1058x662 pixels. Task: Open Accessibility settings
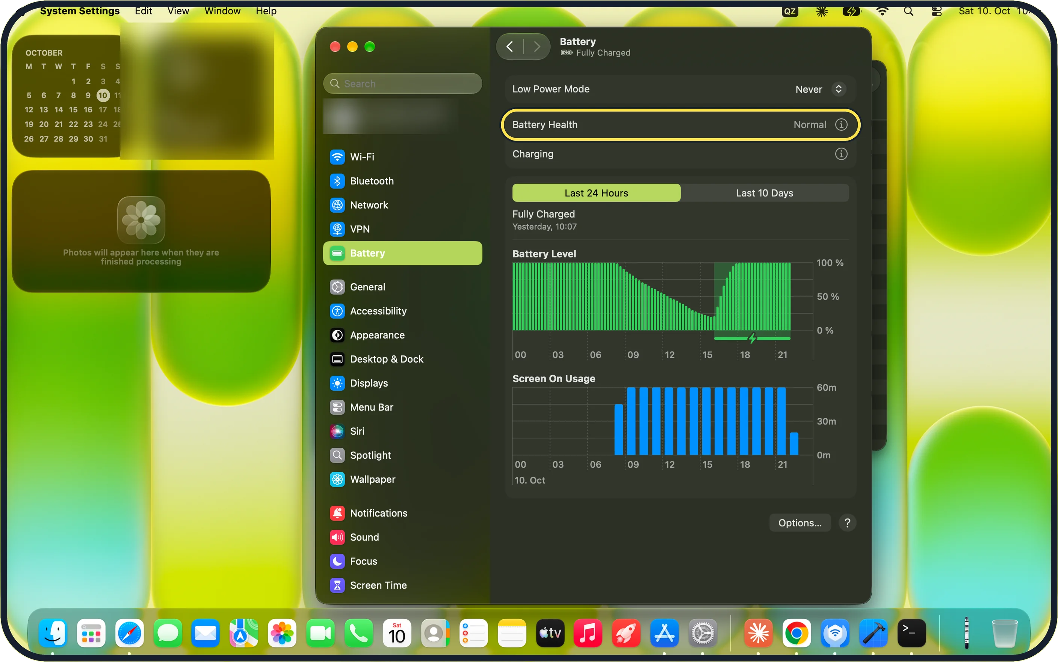402,311
